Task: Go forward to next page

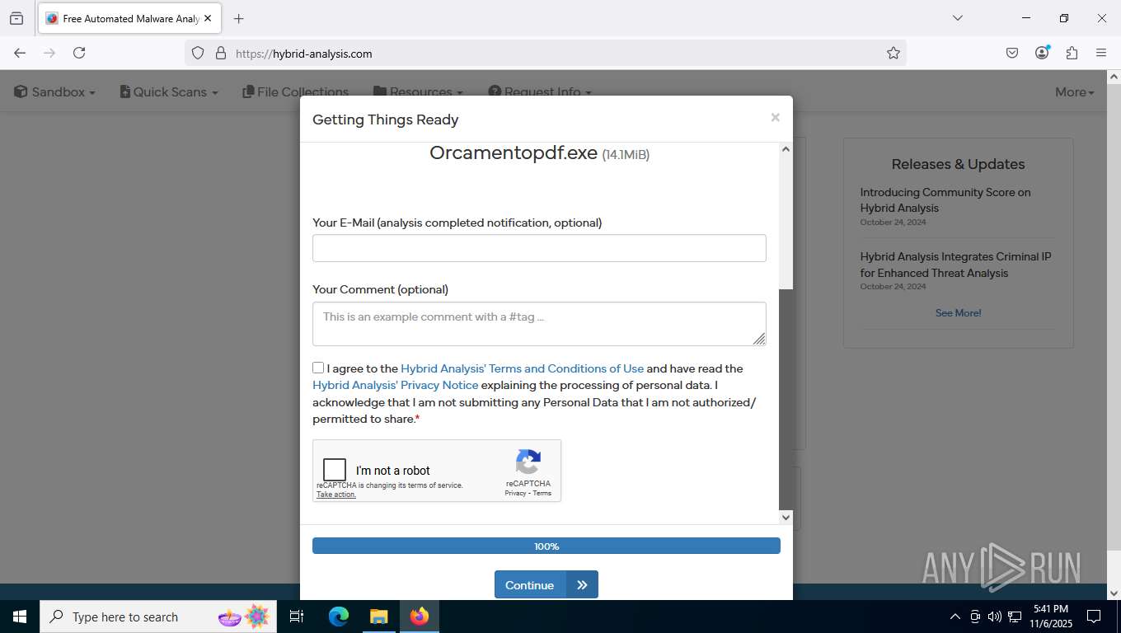Action: click(x=49, y=53)
